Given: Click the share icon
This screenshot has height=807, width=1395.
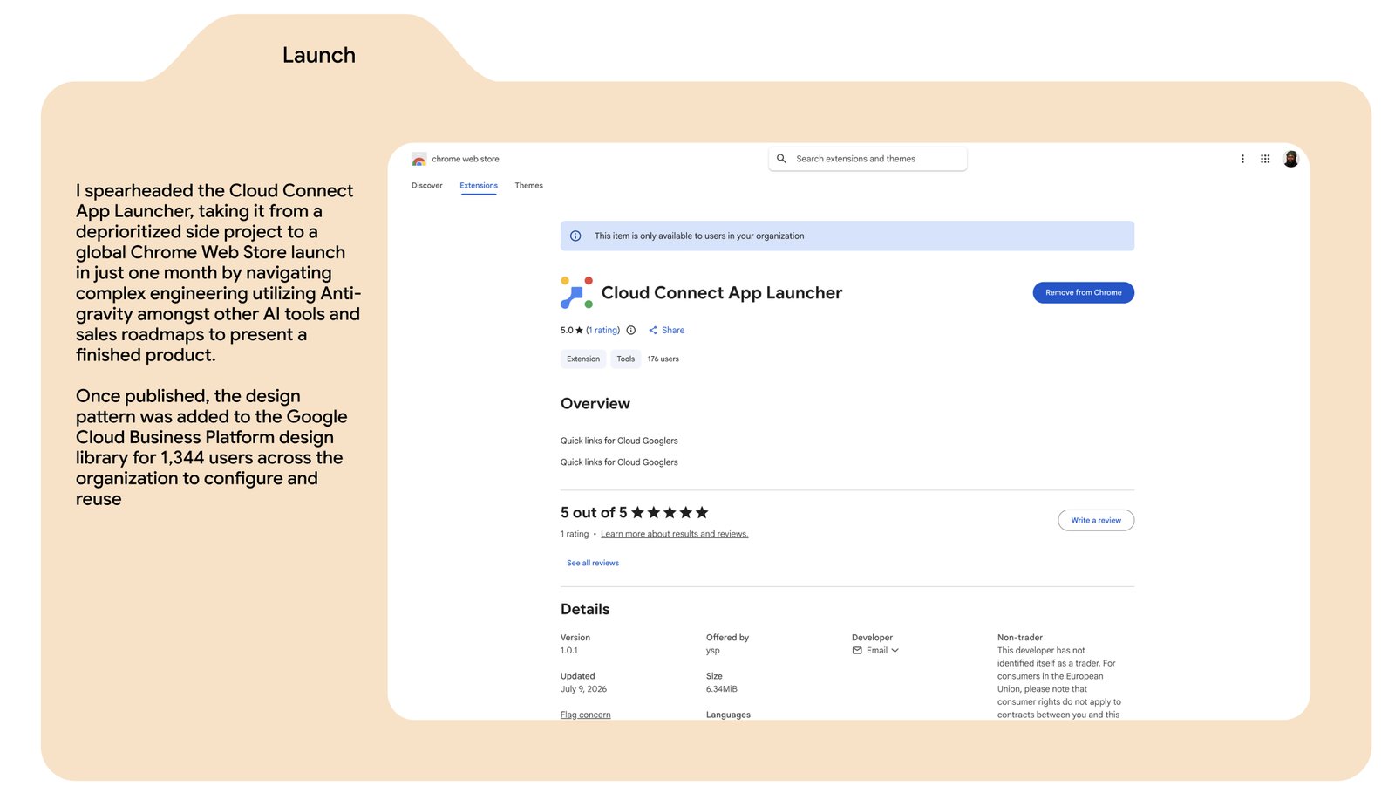Looking at the screenshot, I should point(653,330).
